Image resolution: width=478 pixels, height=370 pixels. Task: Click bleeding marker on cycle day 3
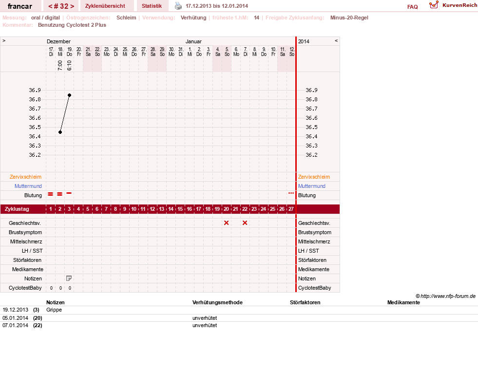pos(69,193)
